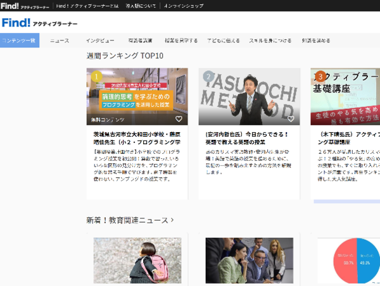Click the number 1 ranking badge
Image resolution: width=380 pixels, height=286 pixels.
pyautogui.click(x=96, y=77)
